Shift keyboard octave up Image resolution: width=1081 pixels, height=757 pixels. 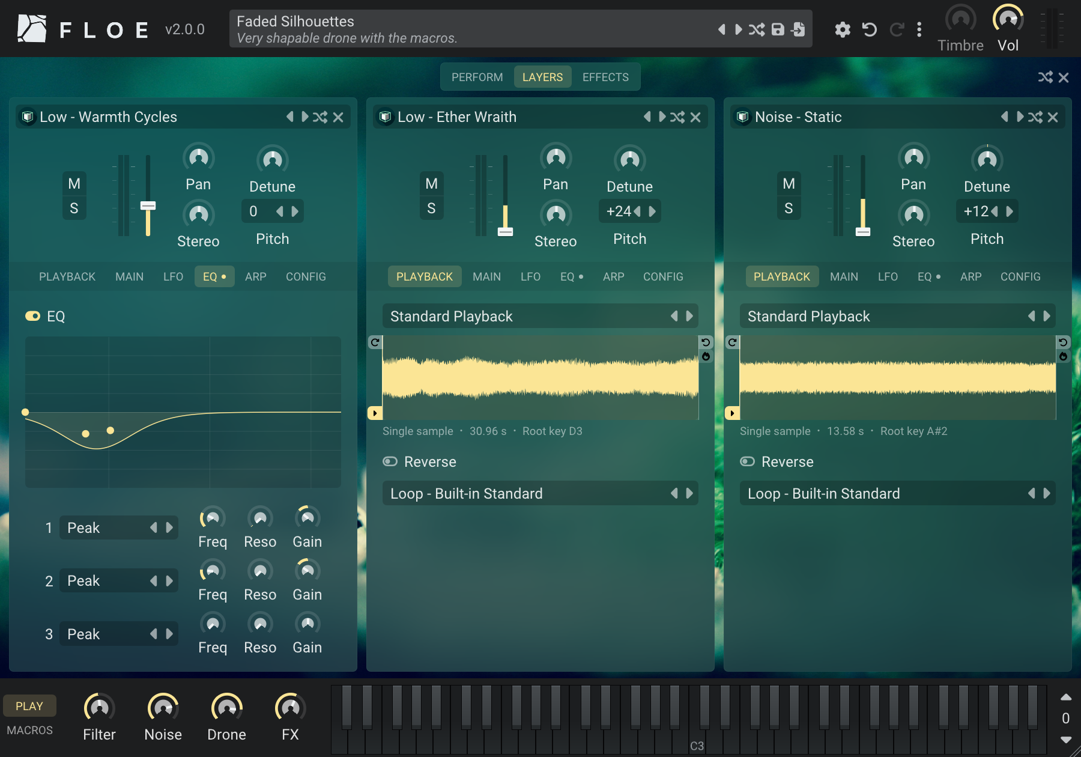click(x=1066, y=698)
